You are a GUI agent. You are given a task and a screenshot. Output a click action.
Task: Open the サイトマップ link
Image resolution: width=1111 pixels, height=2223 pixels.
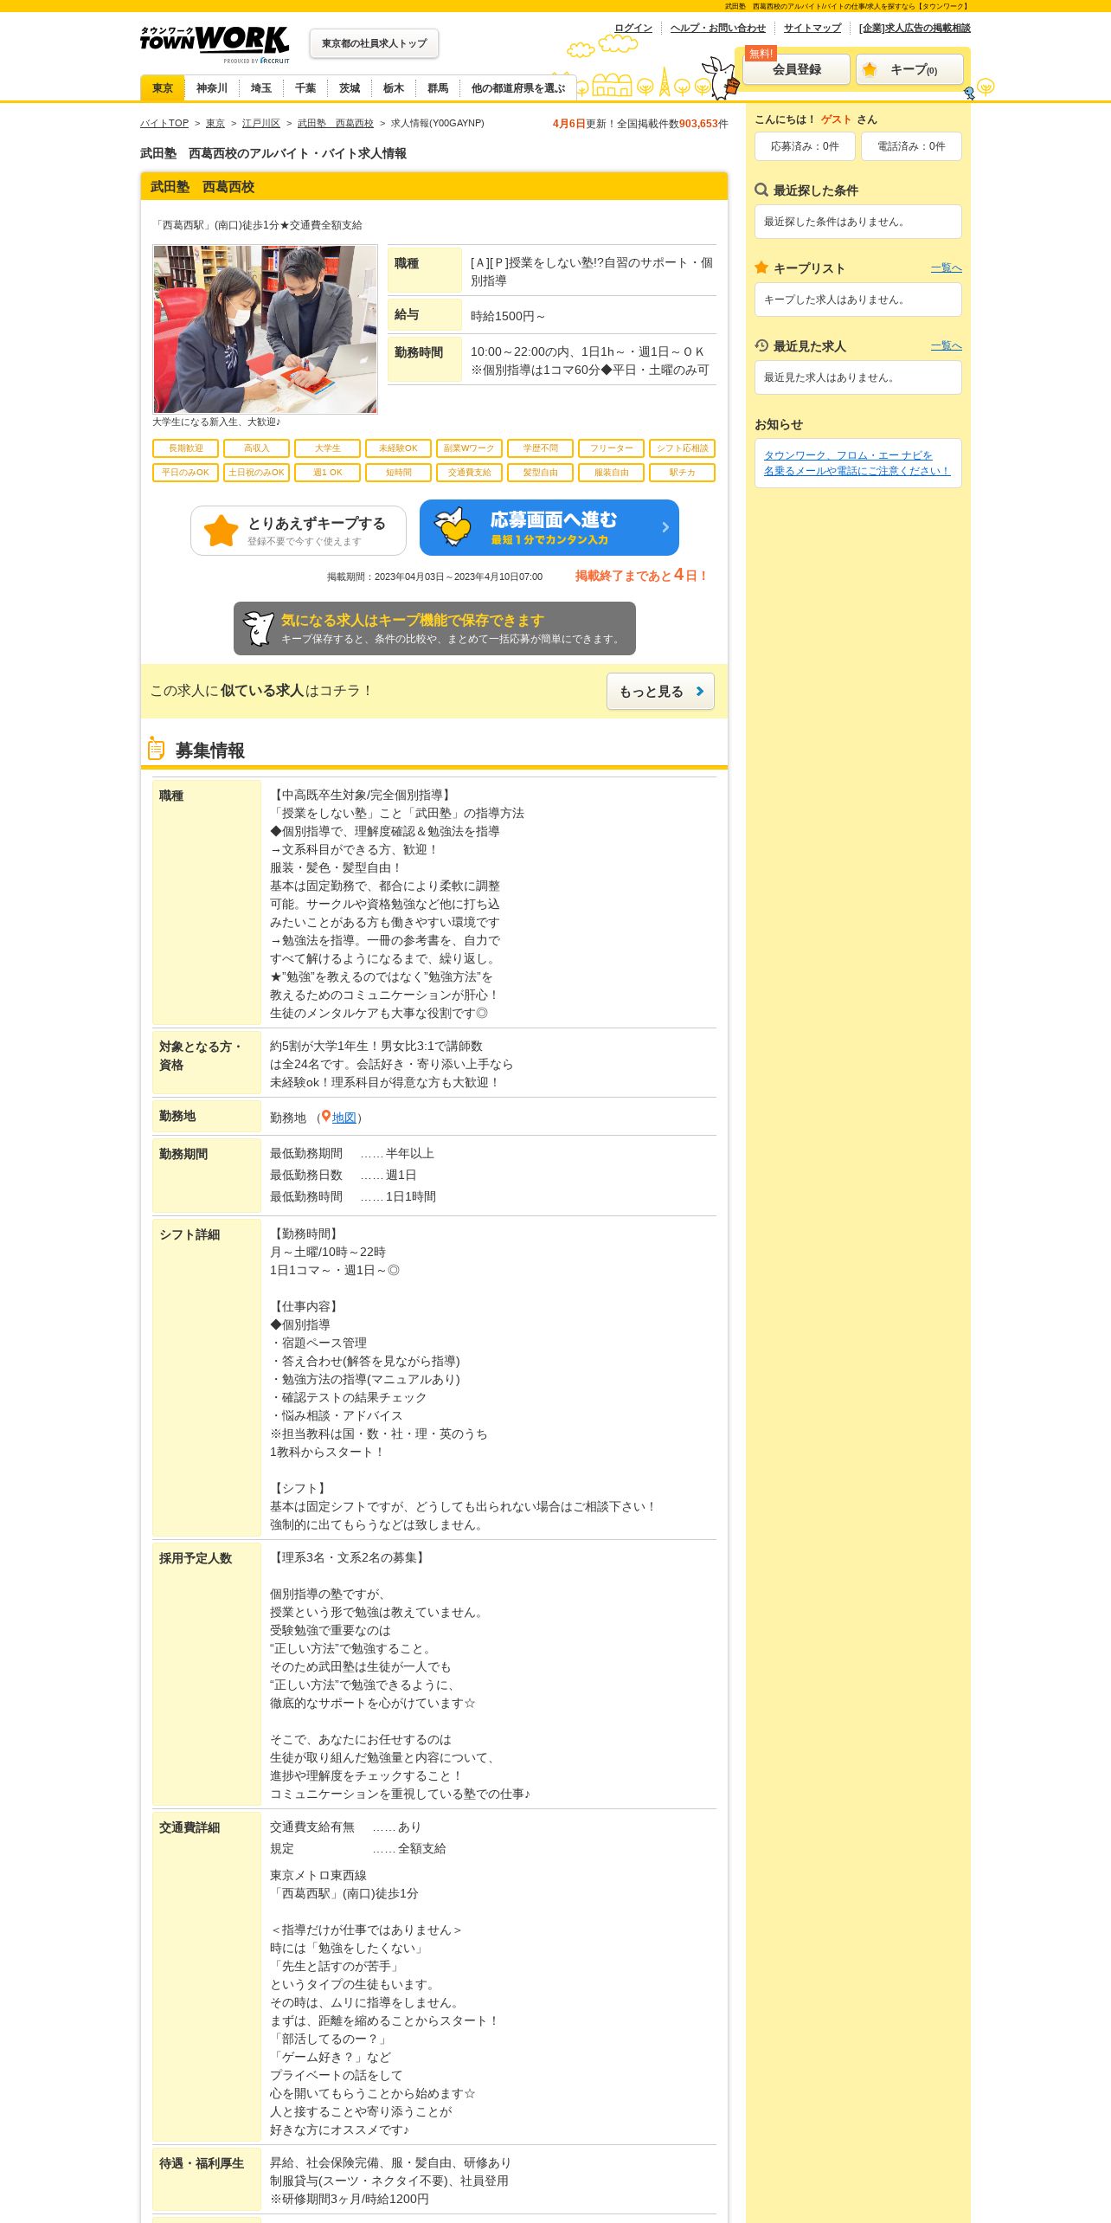812,28
